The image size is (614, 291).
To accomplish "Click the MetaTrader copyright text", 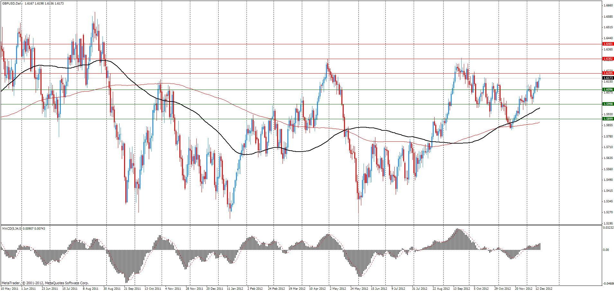I will pos(45,283).
